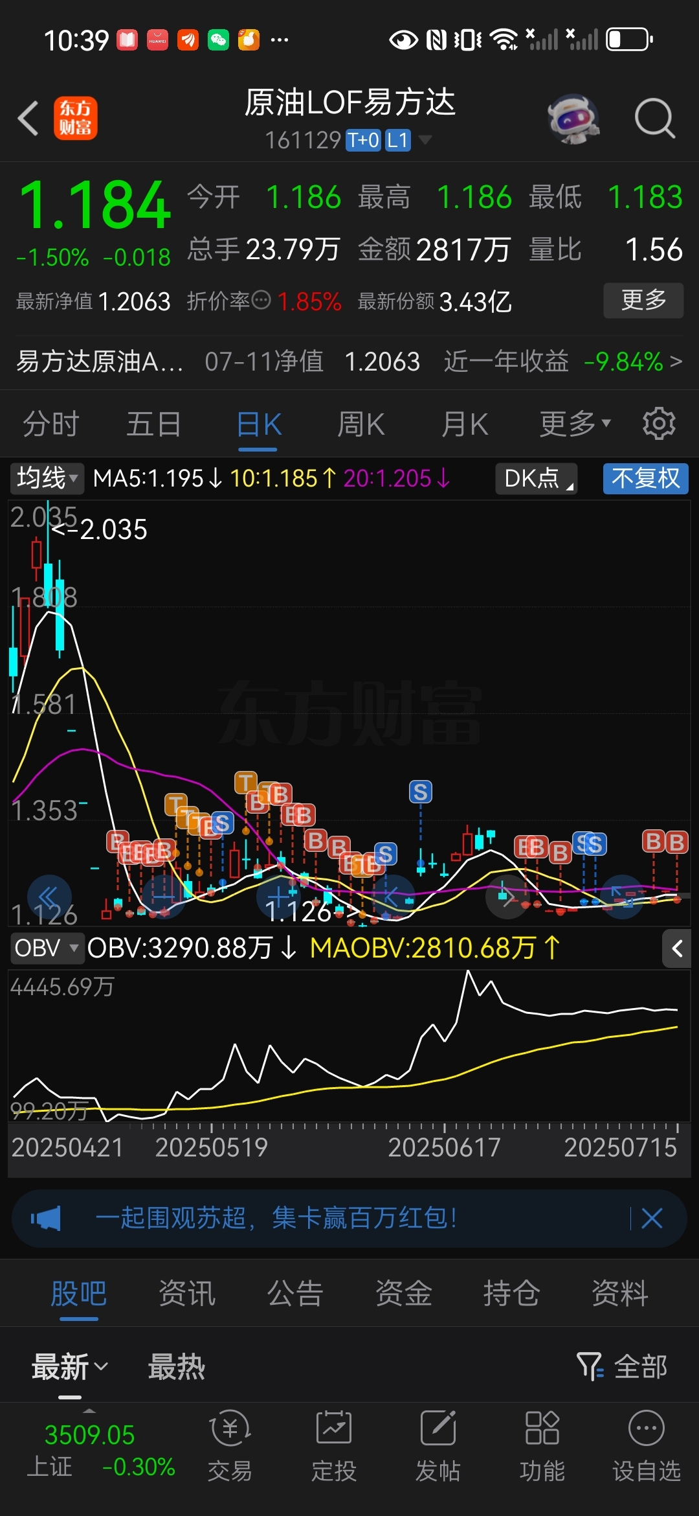
Task: Switch to the 分时 chart tab
Action: (x=50, y=424)
